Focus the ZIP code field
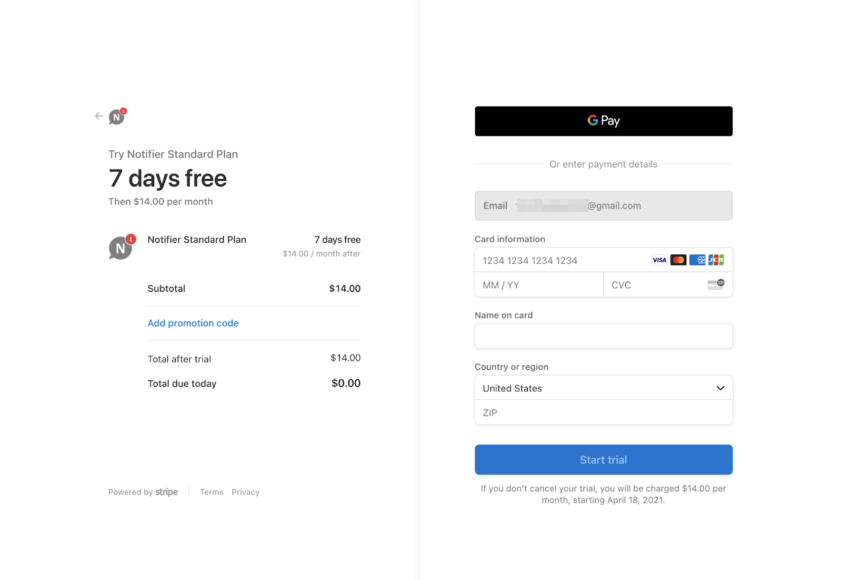 pyautogui.click(x=603, y=412)
